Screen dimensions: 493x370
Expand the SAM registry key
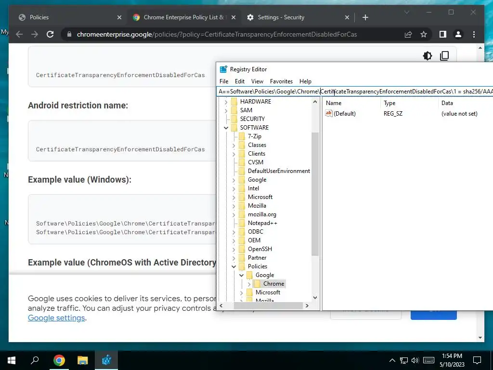(x=226, y=110)
